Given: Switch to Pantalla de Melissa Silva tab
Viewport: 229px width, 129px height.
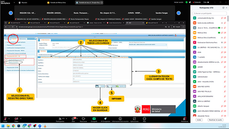Looking at the screenshot, I should tap(57, 3).
